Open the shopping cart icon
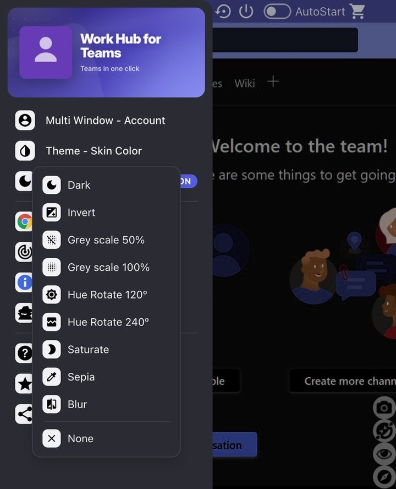The image size is (396, 489). (357, 11)
